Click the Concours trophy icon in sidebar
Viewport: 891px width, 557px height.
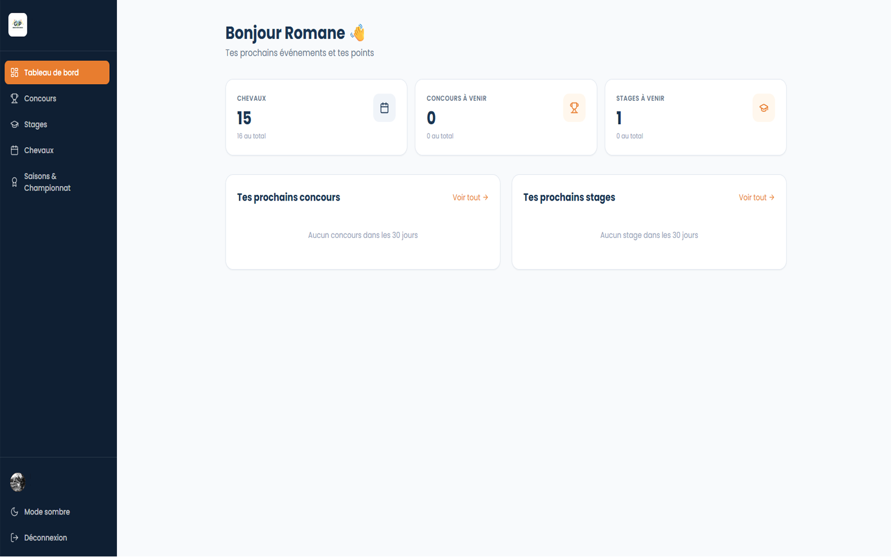click(14, 99)
